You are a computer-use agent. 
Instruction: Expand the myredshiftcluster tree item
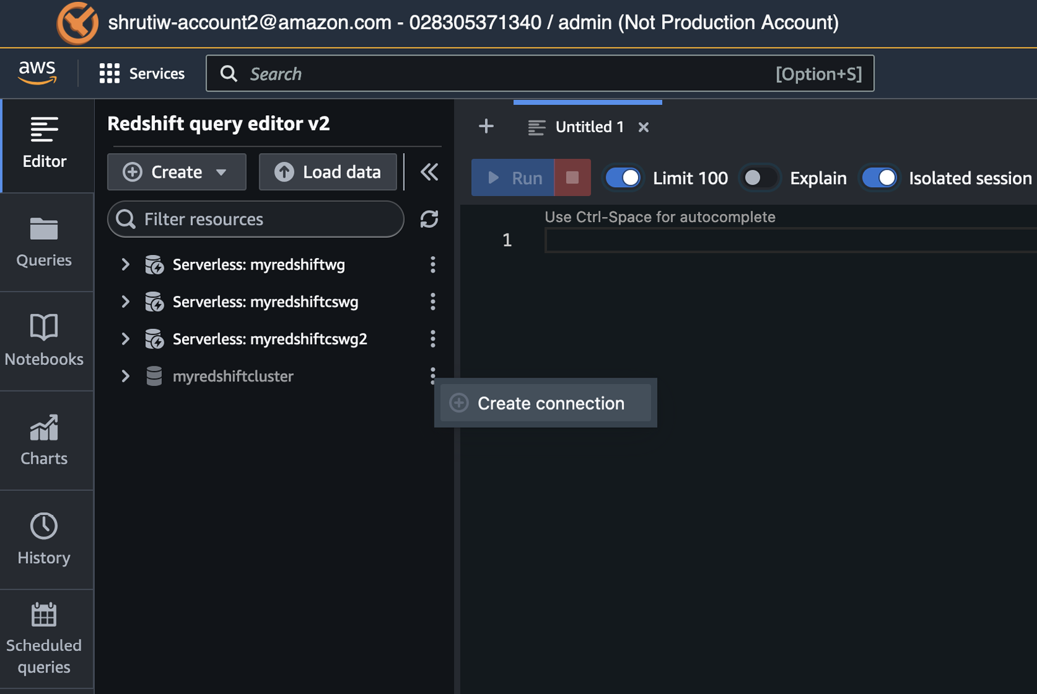click(x=125, y=376)
